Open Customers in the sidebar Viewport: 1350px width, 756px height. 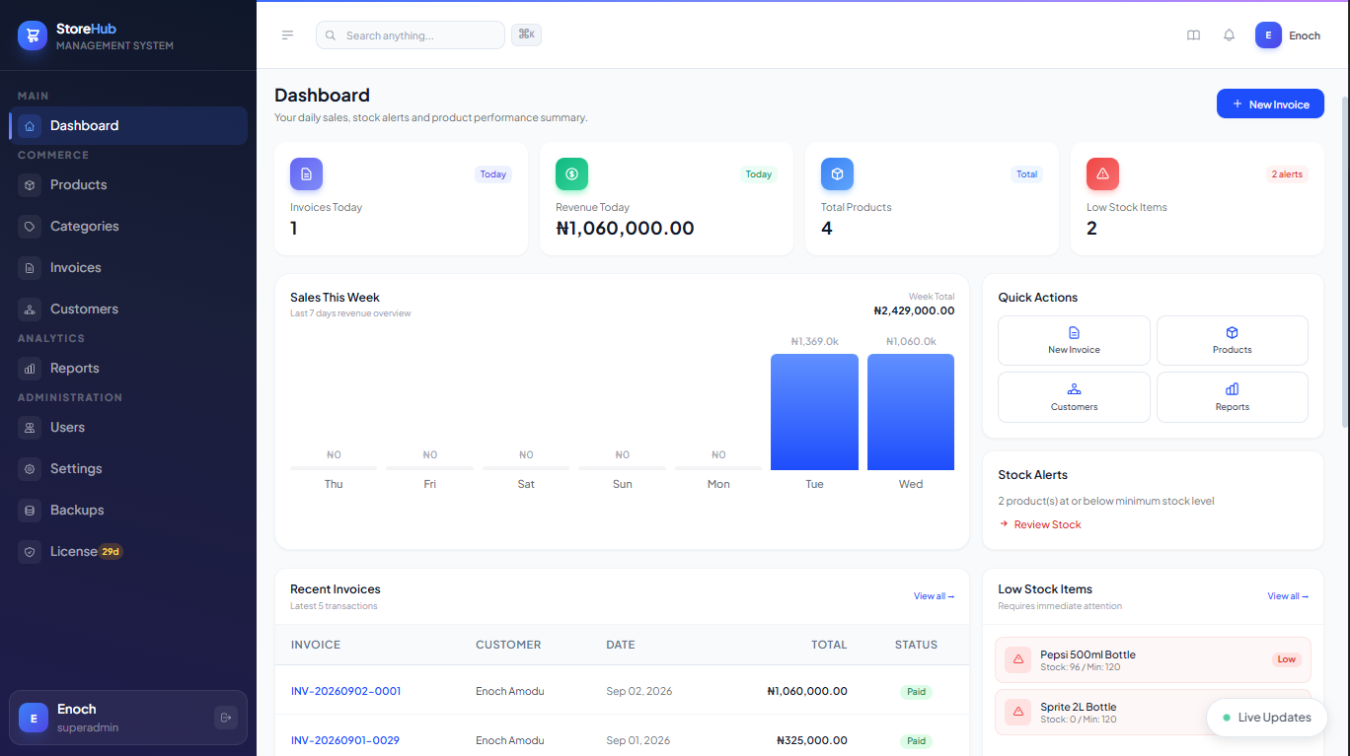pyautogui.click(x=128, y=309)
